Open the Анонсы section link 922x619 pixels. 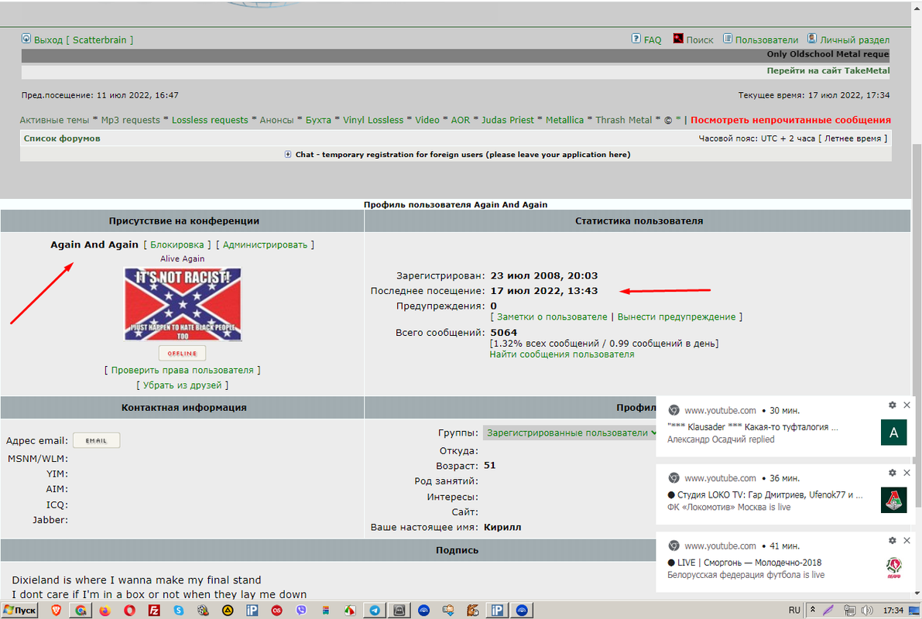(277, 120)
